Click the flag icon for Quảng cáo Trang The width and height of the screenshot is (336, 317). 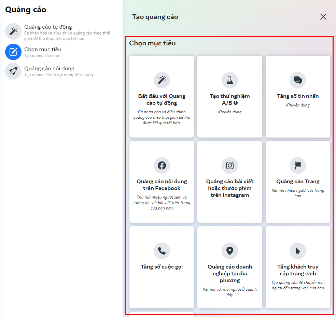coord(298,165)
